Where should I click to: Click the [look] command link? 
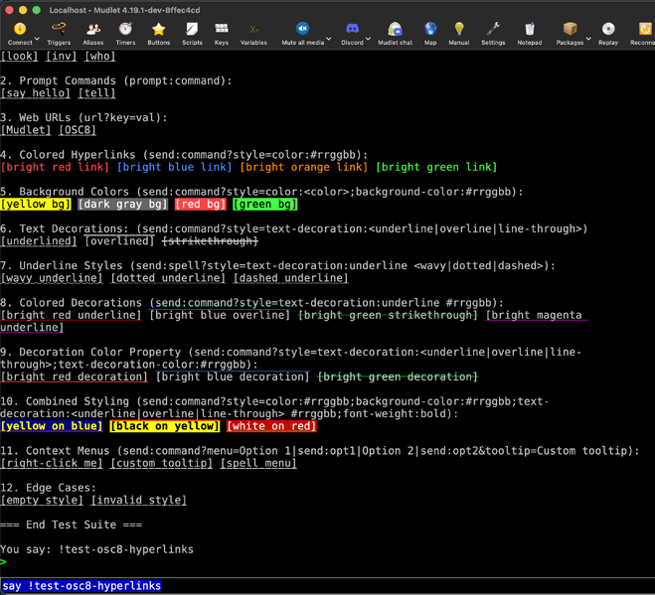pos(19,56)
